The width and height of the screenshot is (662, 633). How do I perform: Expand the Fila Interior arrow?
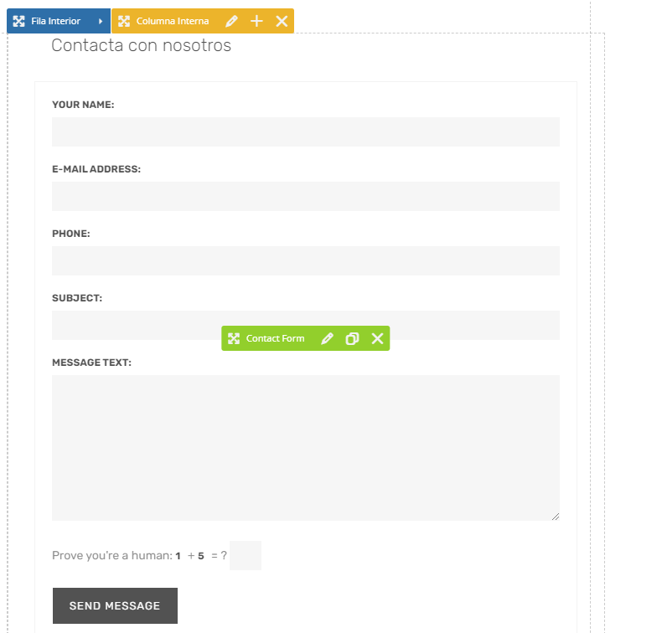pos(101,21)
